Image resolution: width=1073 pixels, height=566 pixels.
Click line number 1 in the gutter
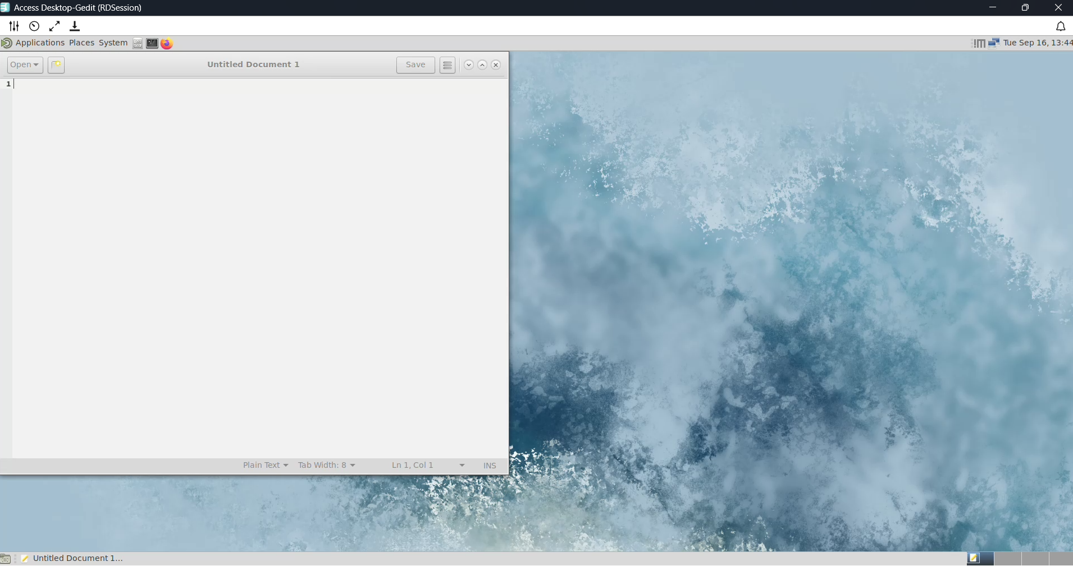(8, 84)
